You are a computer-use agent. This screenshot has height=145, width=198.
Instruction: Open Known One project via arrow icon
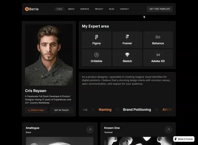pyautogui.click(x=168, y=130)
